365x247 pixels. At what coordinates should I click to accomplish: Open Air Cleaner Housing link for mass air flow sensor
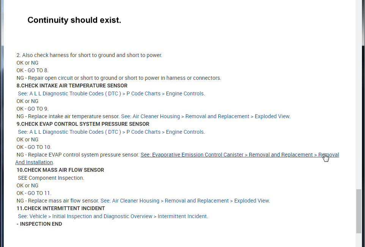185,201
